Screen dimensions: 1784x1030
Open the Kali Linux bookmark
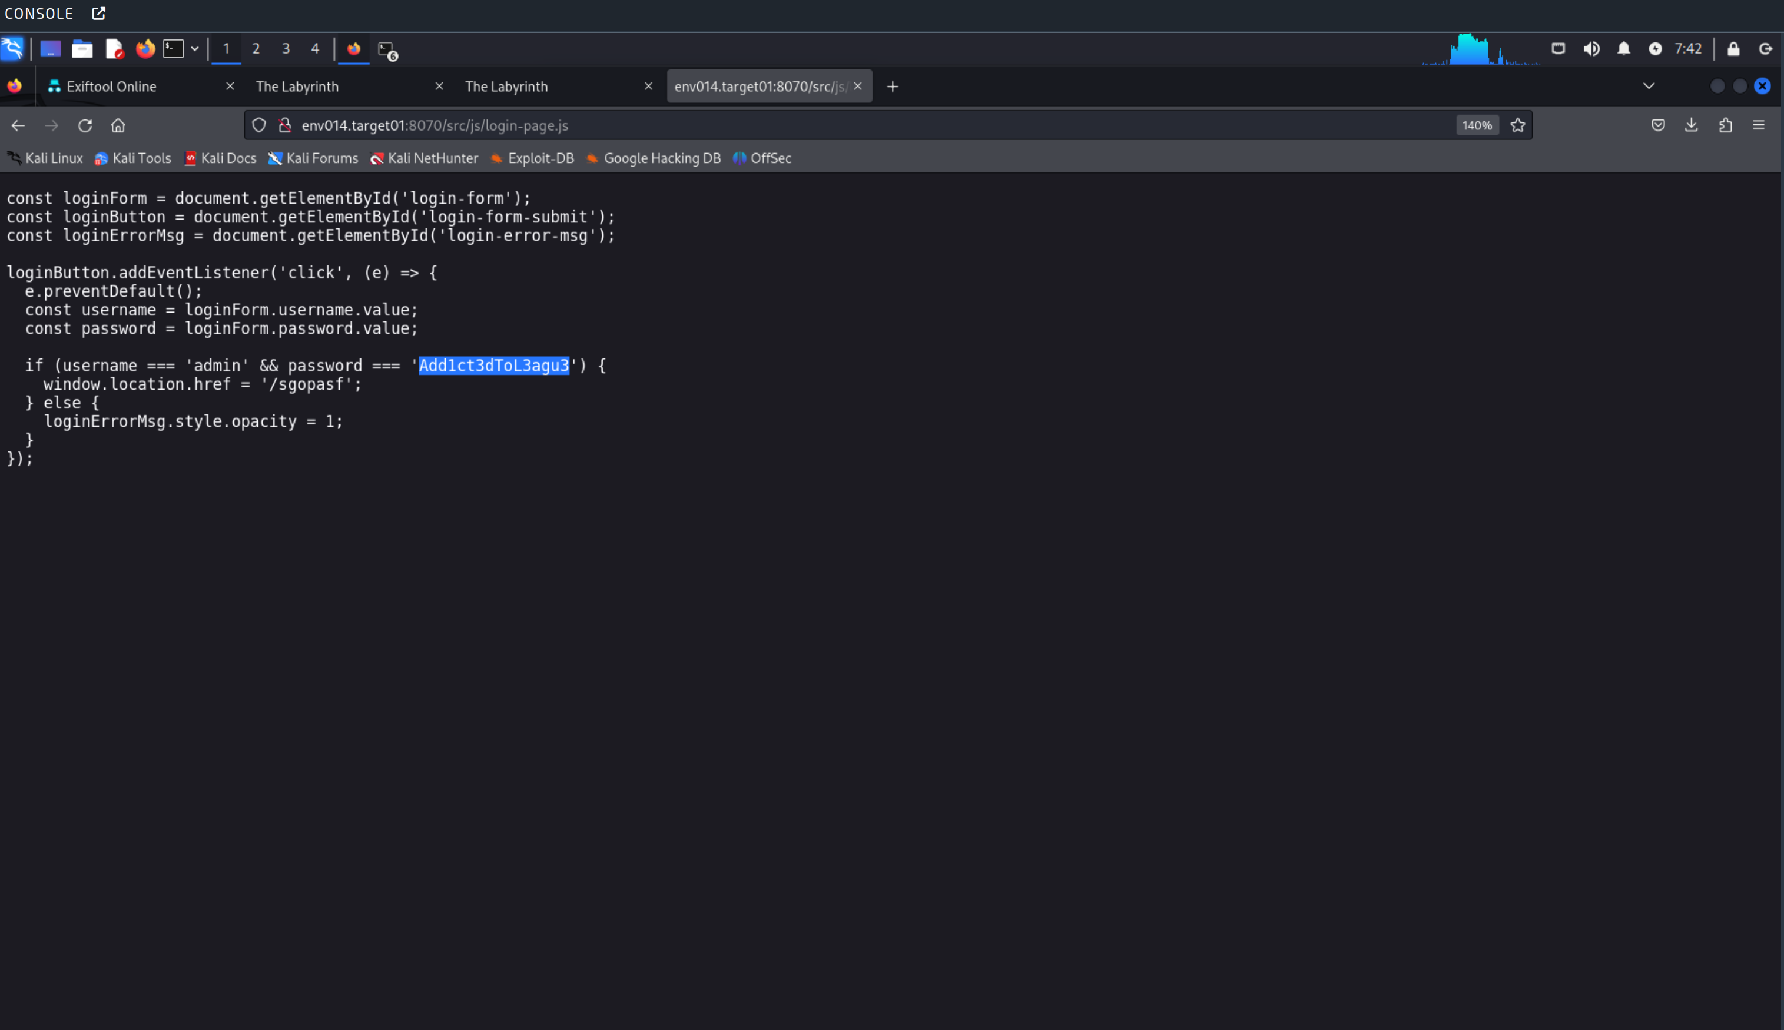45,158
